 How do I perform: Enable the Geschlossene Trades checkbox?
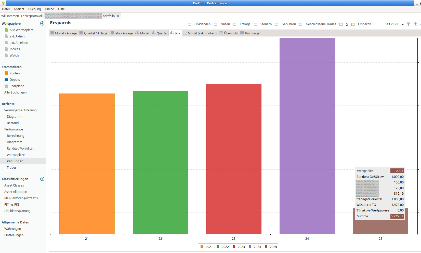tap(301, 24)
